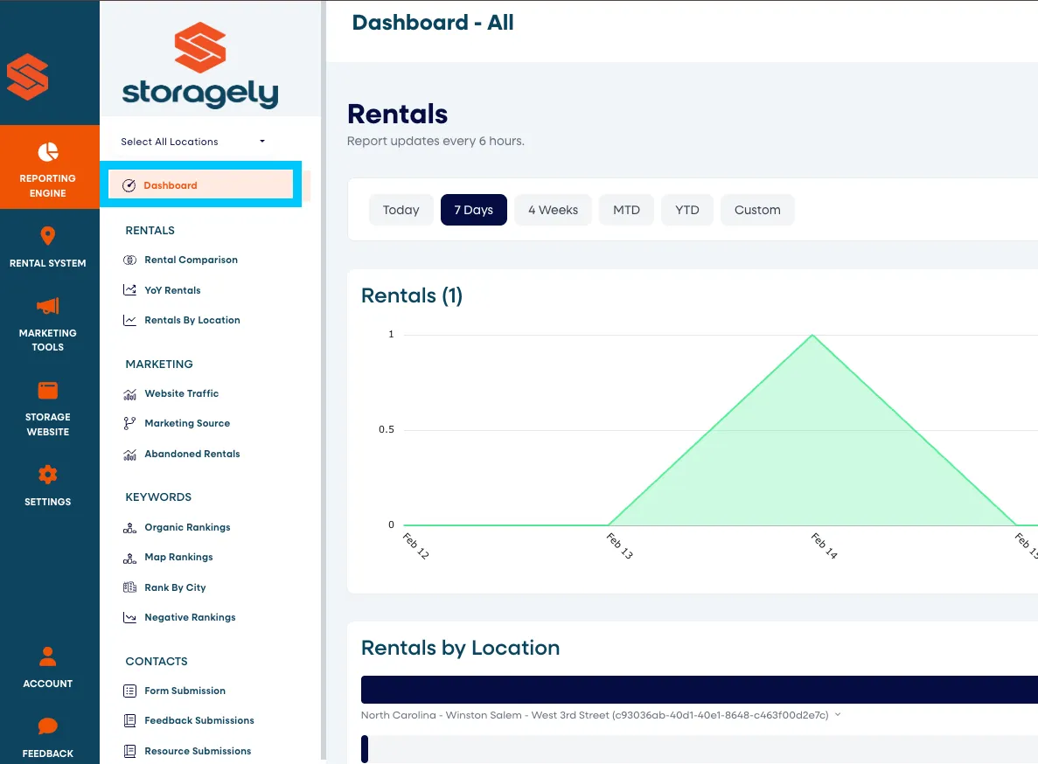Click the Rentals By Location line icon
The width and height of the screenshot is (1038, 764).
(129, 320)
